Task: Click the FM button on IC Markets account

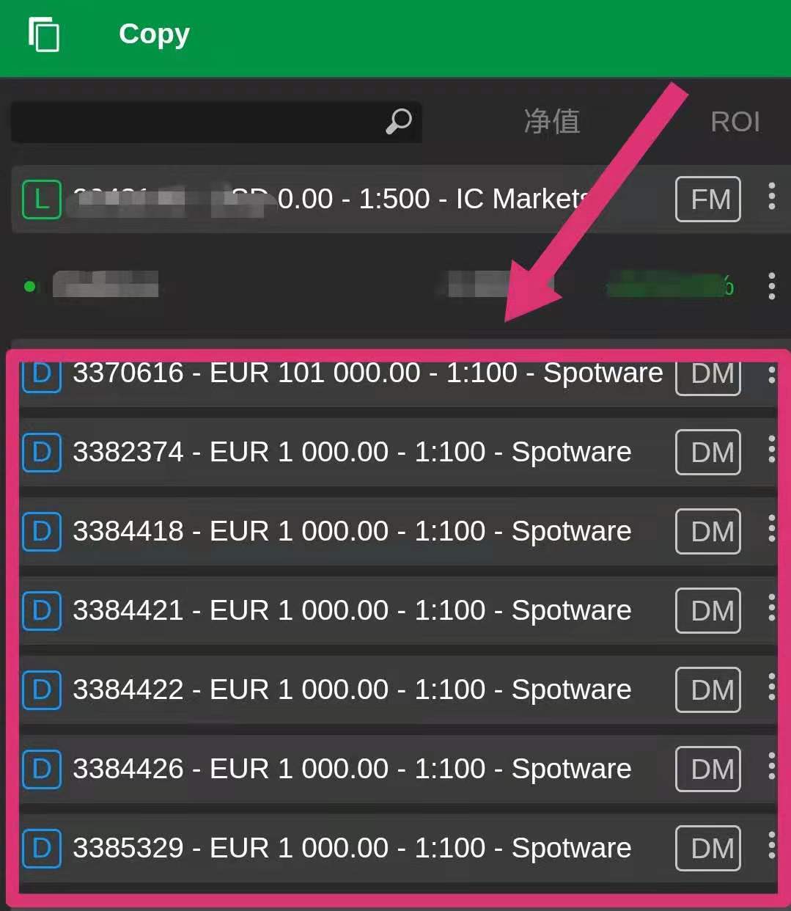Action: click(708, 199)
